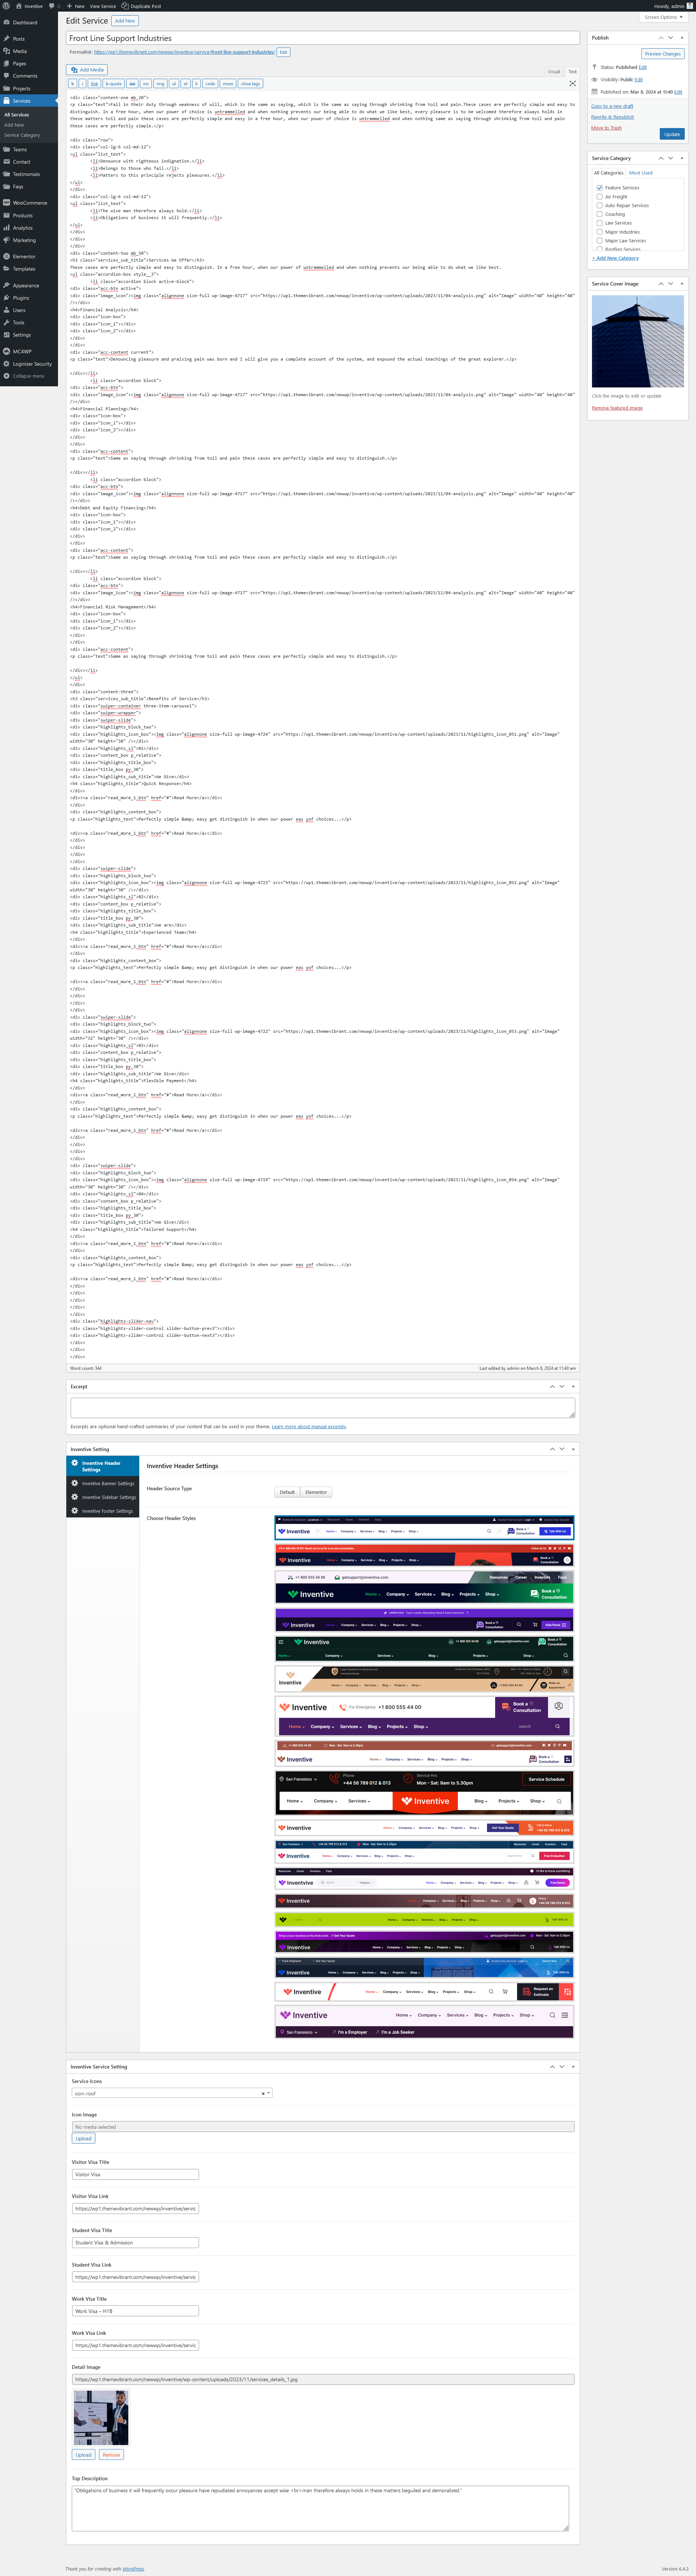The height and width of the screenshot is (2576, 696).
Task: Switch to the Most Used categories tab
Action: tap(640, 173)
